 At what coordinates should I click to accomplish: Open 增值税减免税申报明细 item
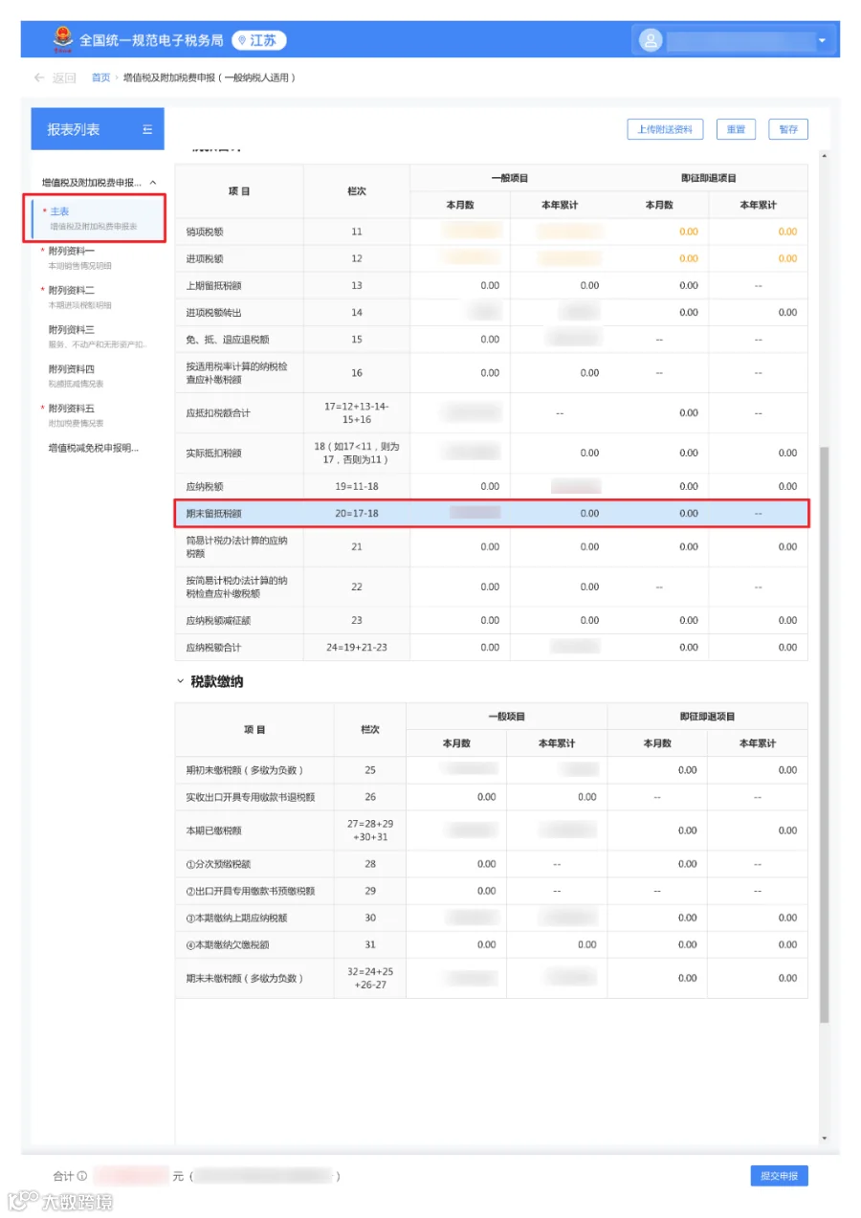(x=94, y=447)
